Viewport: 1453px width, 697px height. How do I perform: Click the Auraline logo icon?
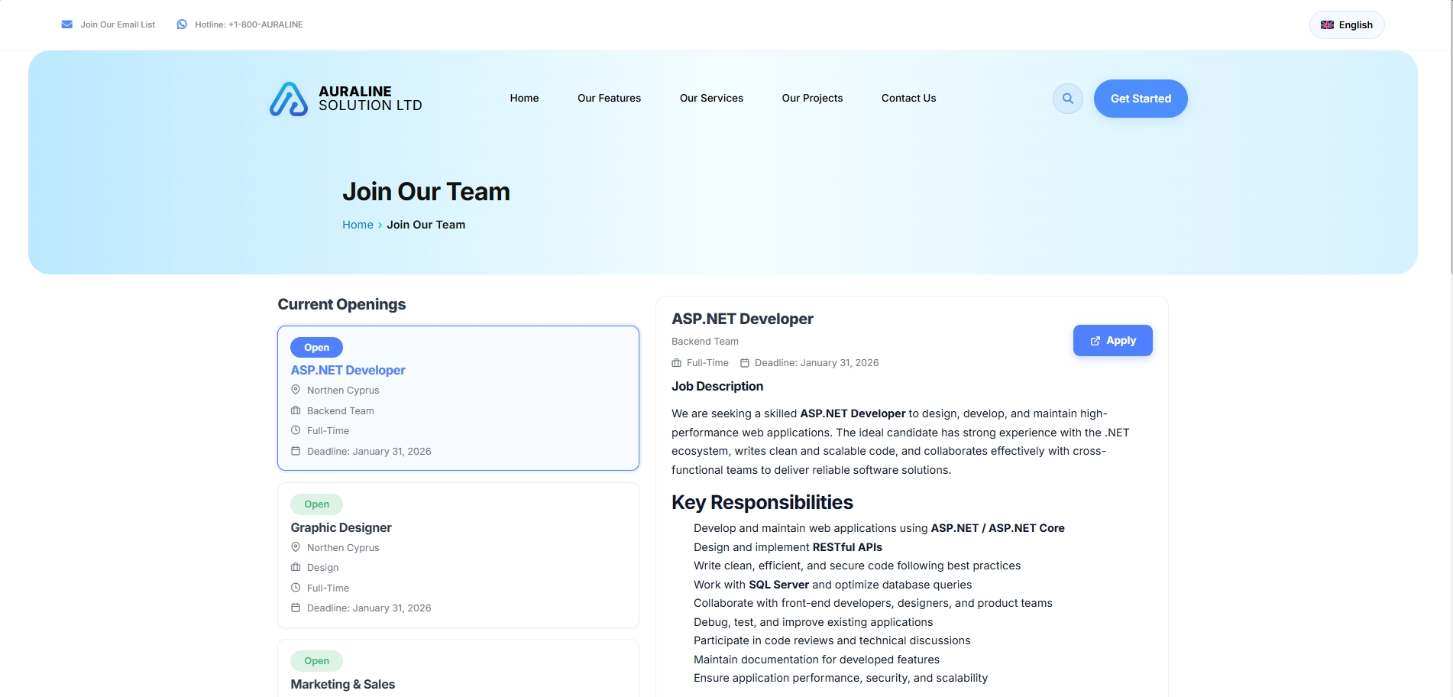tap(289, 99)
